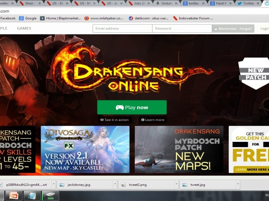Expand options for tweet.jpg download
The image size is (269, 201).
click(x=238, y=184)
